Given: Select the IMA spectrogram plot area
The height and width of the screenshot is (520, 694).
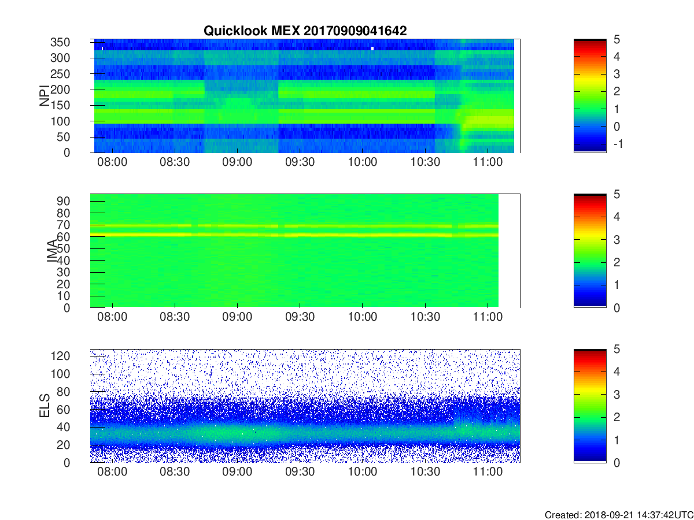Looking at the screenshot, I should (x=305, y=251).
